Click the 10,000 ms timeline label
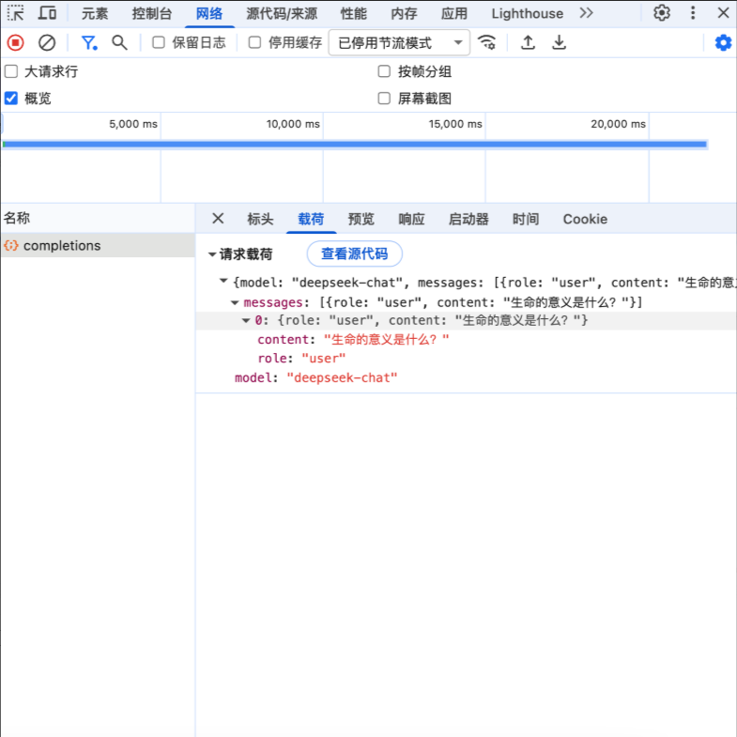The image size is (737, 737). (293, 124)
